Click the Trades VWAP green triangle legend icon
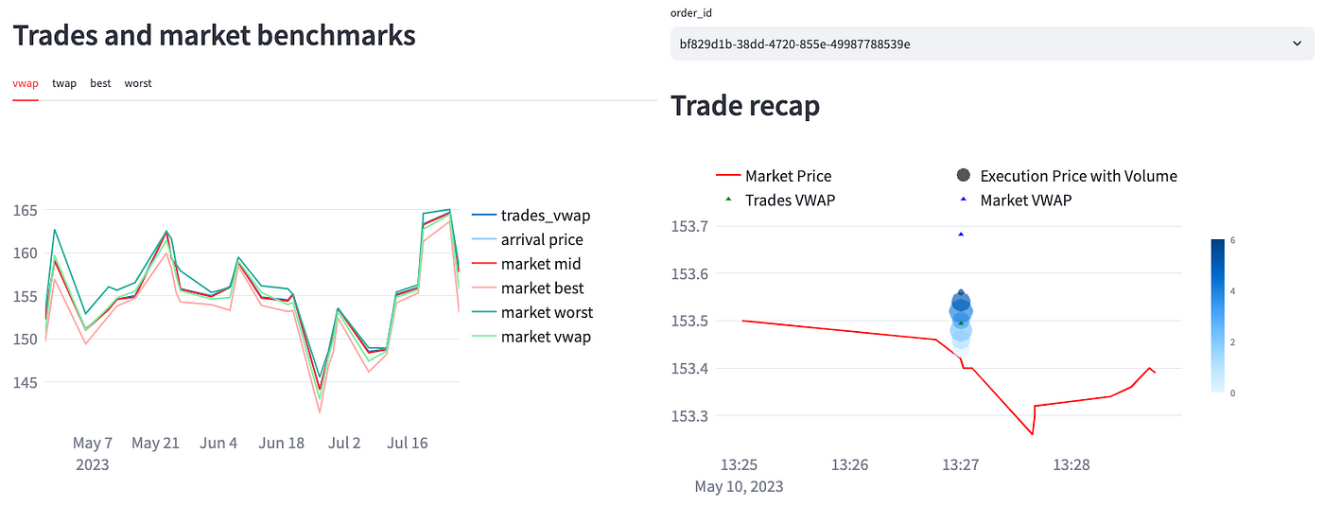The height and width of the screenshot is (506, 1324). click(727, 200)
